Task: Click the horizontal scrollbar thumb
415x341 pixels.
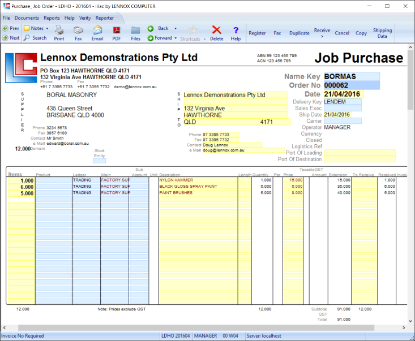Action: [196, 327]
